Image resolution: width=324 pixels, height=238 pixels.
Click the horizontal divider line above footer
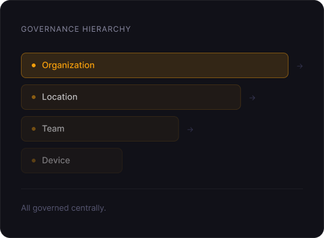point(162,188)
